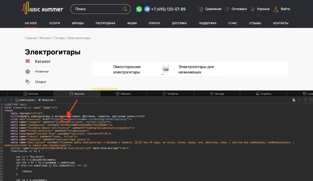The width and height of the screenshot is (313, 181).
Task: Switch to the Console tab
Action: coord(31,93)
